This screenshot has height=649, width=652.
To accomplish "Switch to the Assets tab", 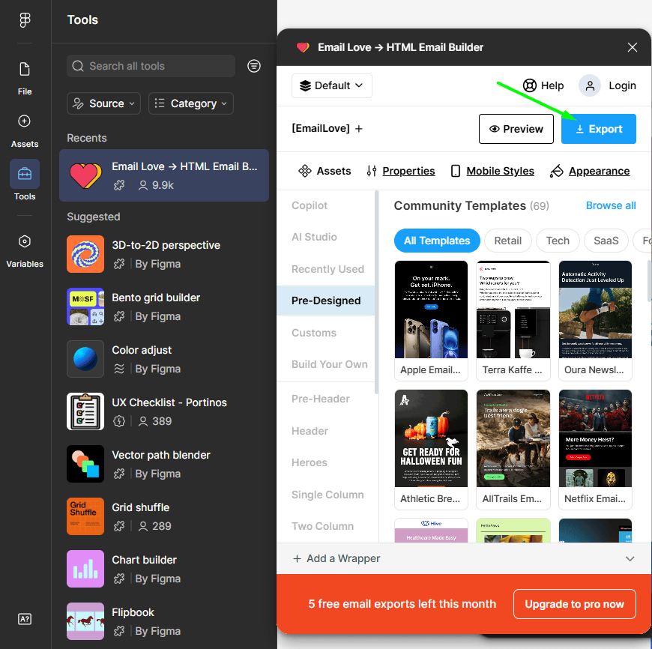I will click(x=325, y=171).
